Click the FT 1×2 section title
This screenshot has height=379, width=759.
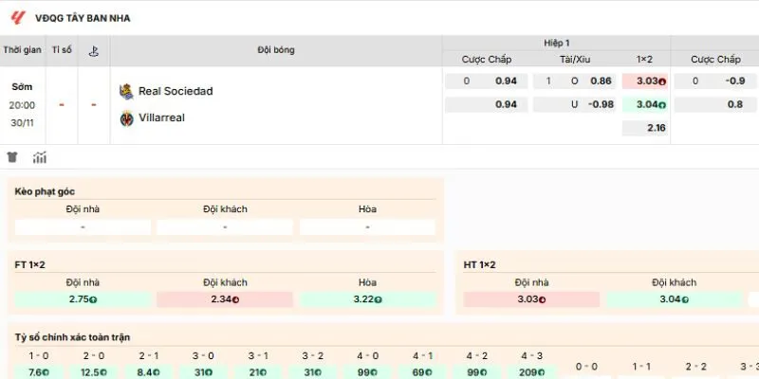click(30, 265)
